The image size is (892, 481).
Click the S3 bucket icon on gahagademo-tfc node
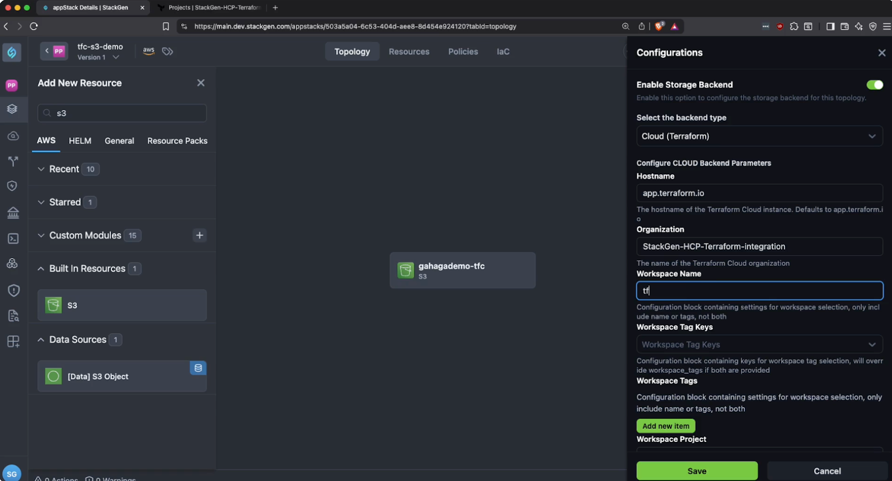point(406,270)
